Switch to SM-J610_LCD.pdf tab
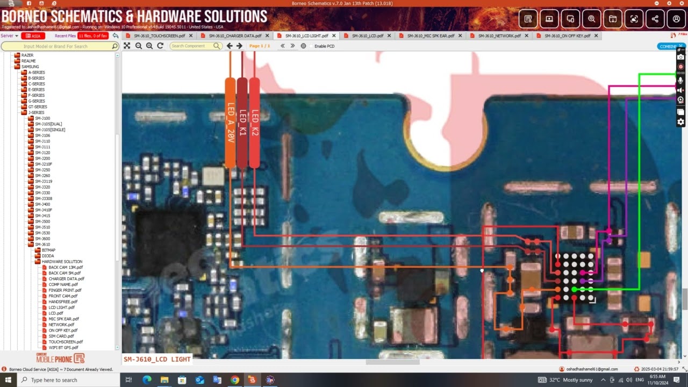Screen dimensions: 688x387 (368, 36)
